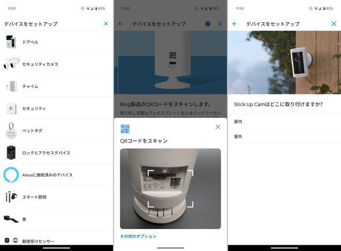Select the ロックとアクセスデバイス lock icon

coord(11,152)
